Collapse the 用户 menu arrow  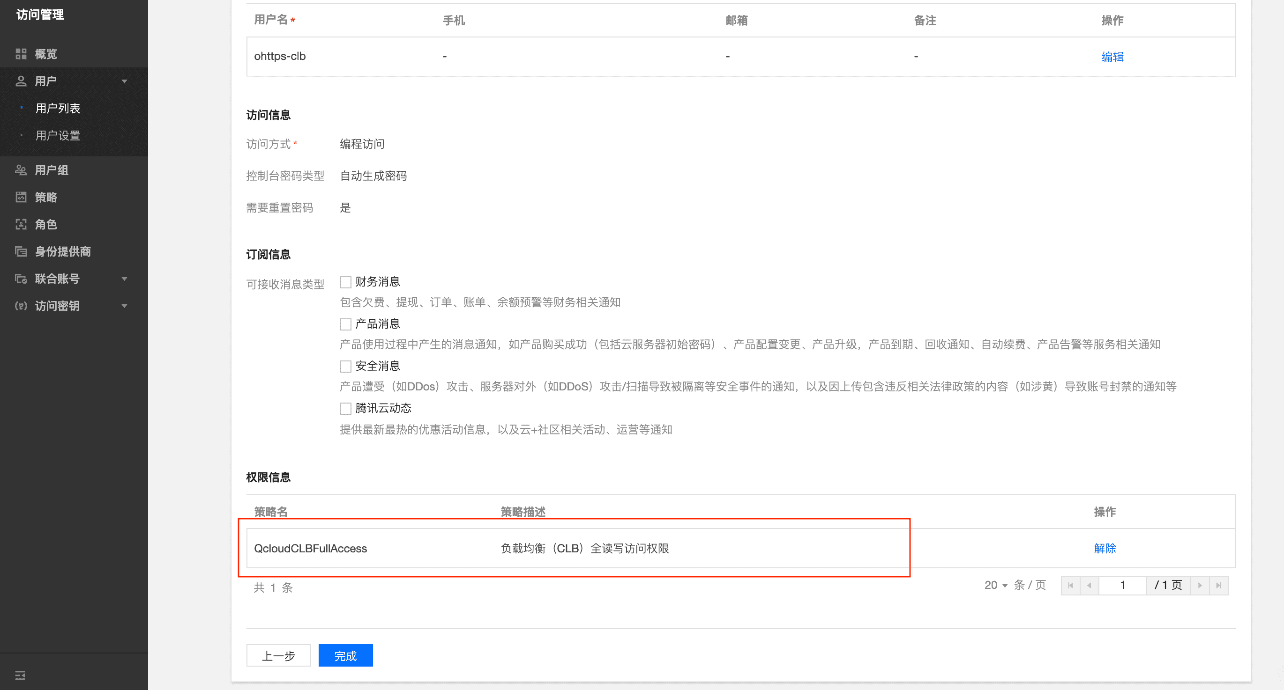pos(125,81)
